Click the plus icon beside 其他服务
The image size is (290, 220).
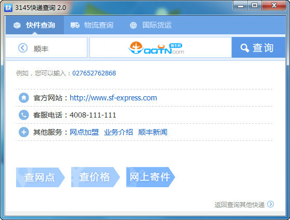pyautogui.click(x=24, y=132)
